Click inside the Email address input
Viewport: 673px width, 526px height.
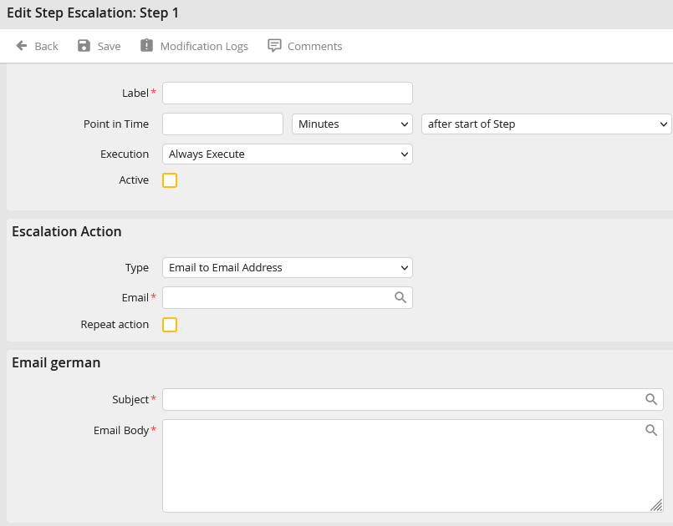tap(287, 297)
